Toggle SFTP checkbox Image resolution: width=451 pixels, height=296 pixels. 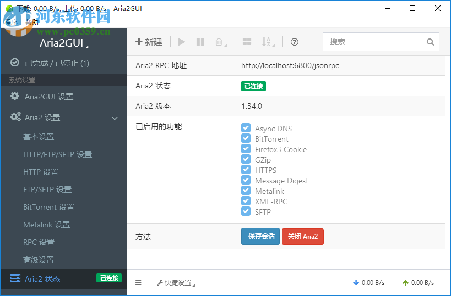click(x=246, y=211)
